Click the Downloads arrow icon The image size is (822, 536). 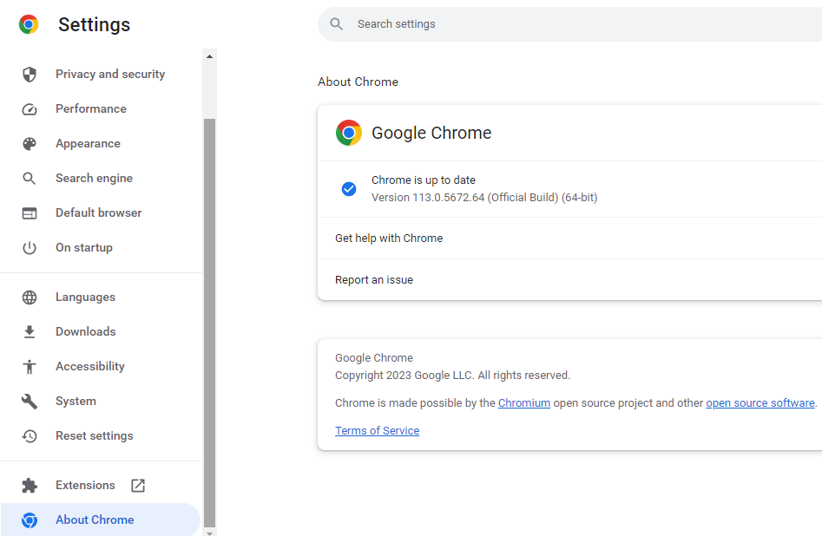30,331
